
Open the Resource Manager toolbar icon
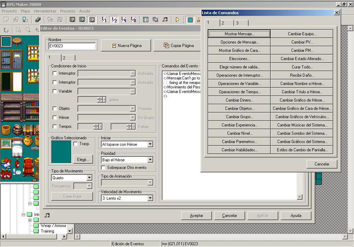[x=155, y=20]
